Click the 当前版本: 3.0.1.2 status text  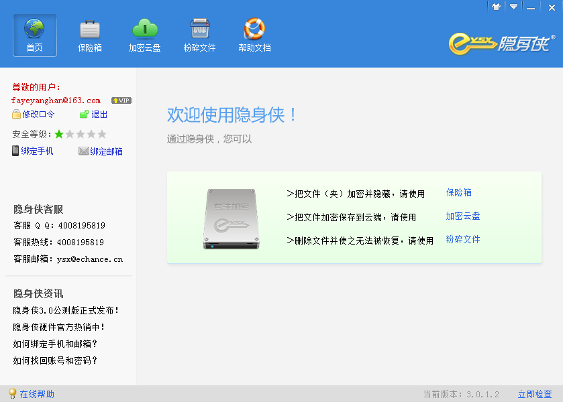(x=461, y=394)
